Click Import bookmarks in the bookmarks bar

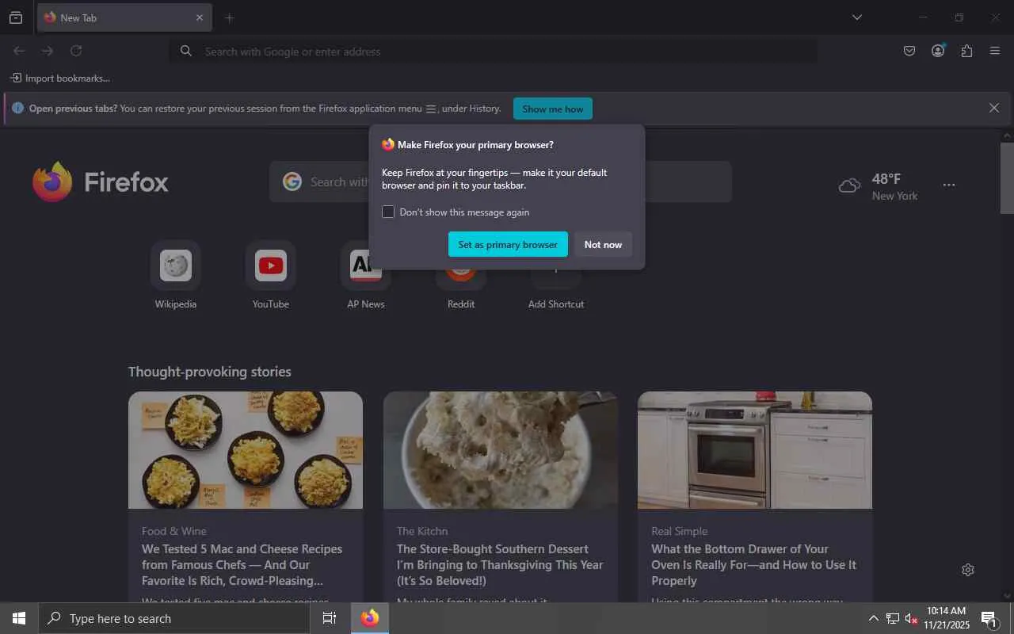point(60,78)
